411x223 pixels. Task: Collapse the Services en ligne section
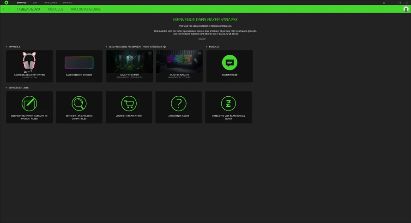pyautogui.click(x=6, y=88)
